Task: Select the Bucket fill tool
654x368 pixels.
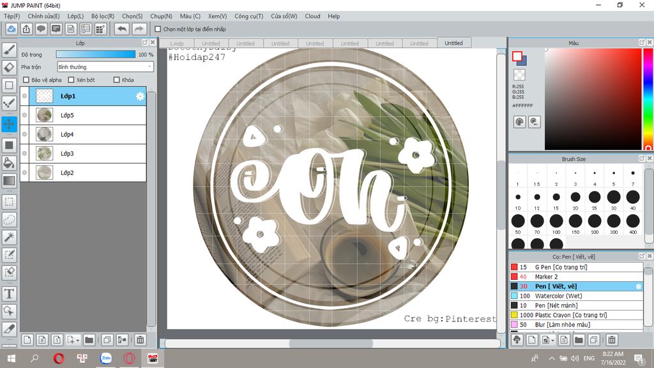Action: [9, 163]
